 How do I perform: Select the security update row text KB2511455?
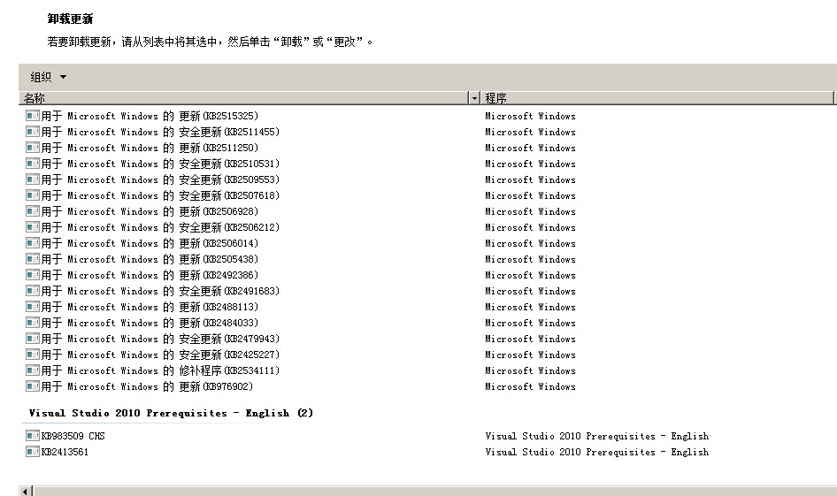(x=161, y=132)
